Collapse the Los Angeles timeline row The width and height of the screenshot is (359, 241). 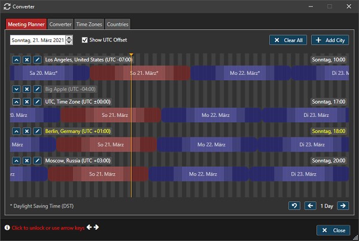16,60
